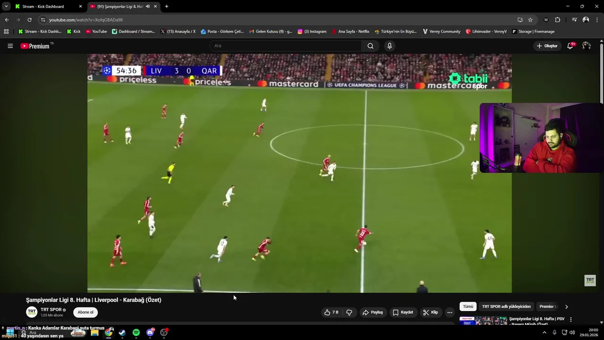Click the search magnifier button
This screenshot has width=604, height=340.
pyautogui.click(x=370, y=46)
